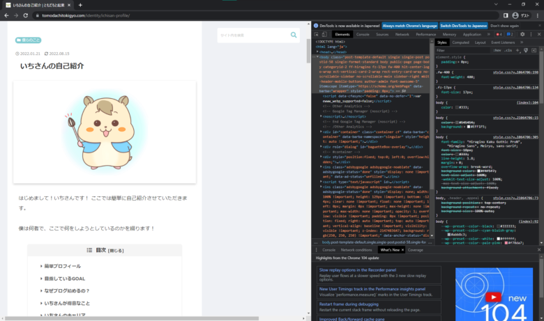
Task: Select the inspect element picker tool
Action: [317, 34]
